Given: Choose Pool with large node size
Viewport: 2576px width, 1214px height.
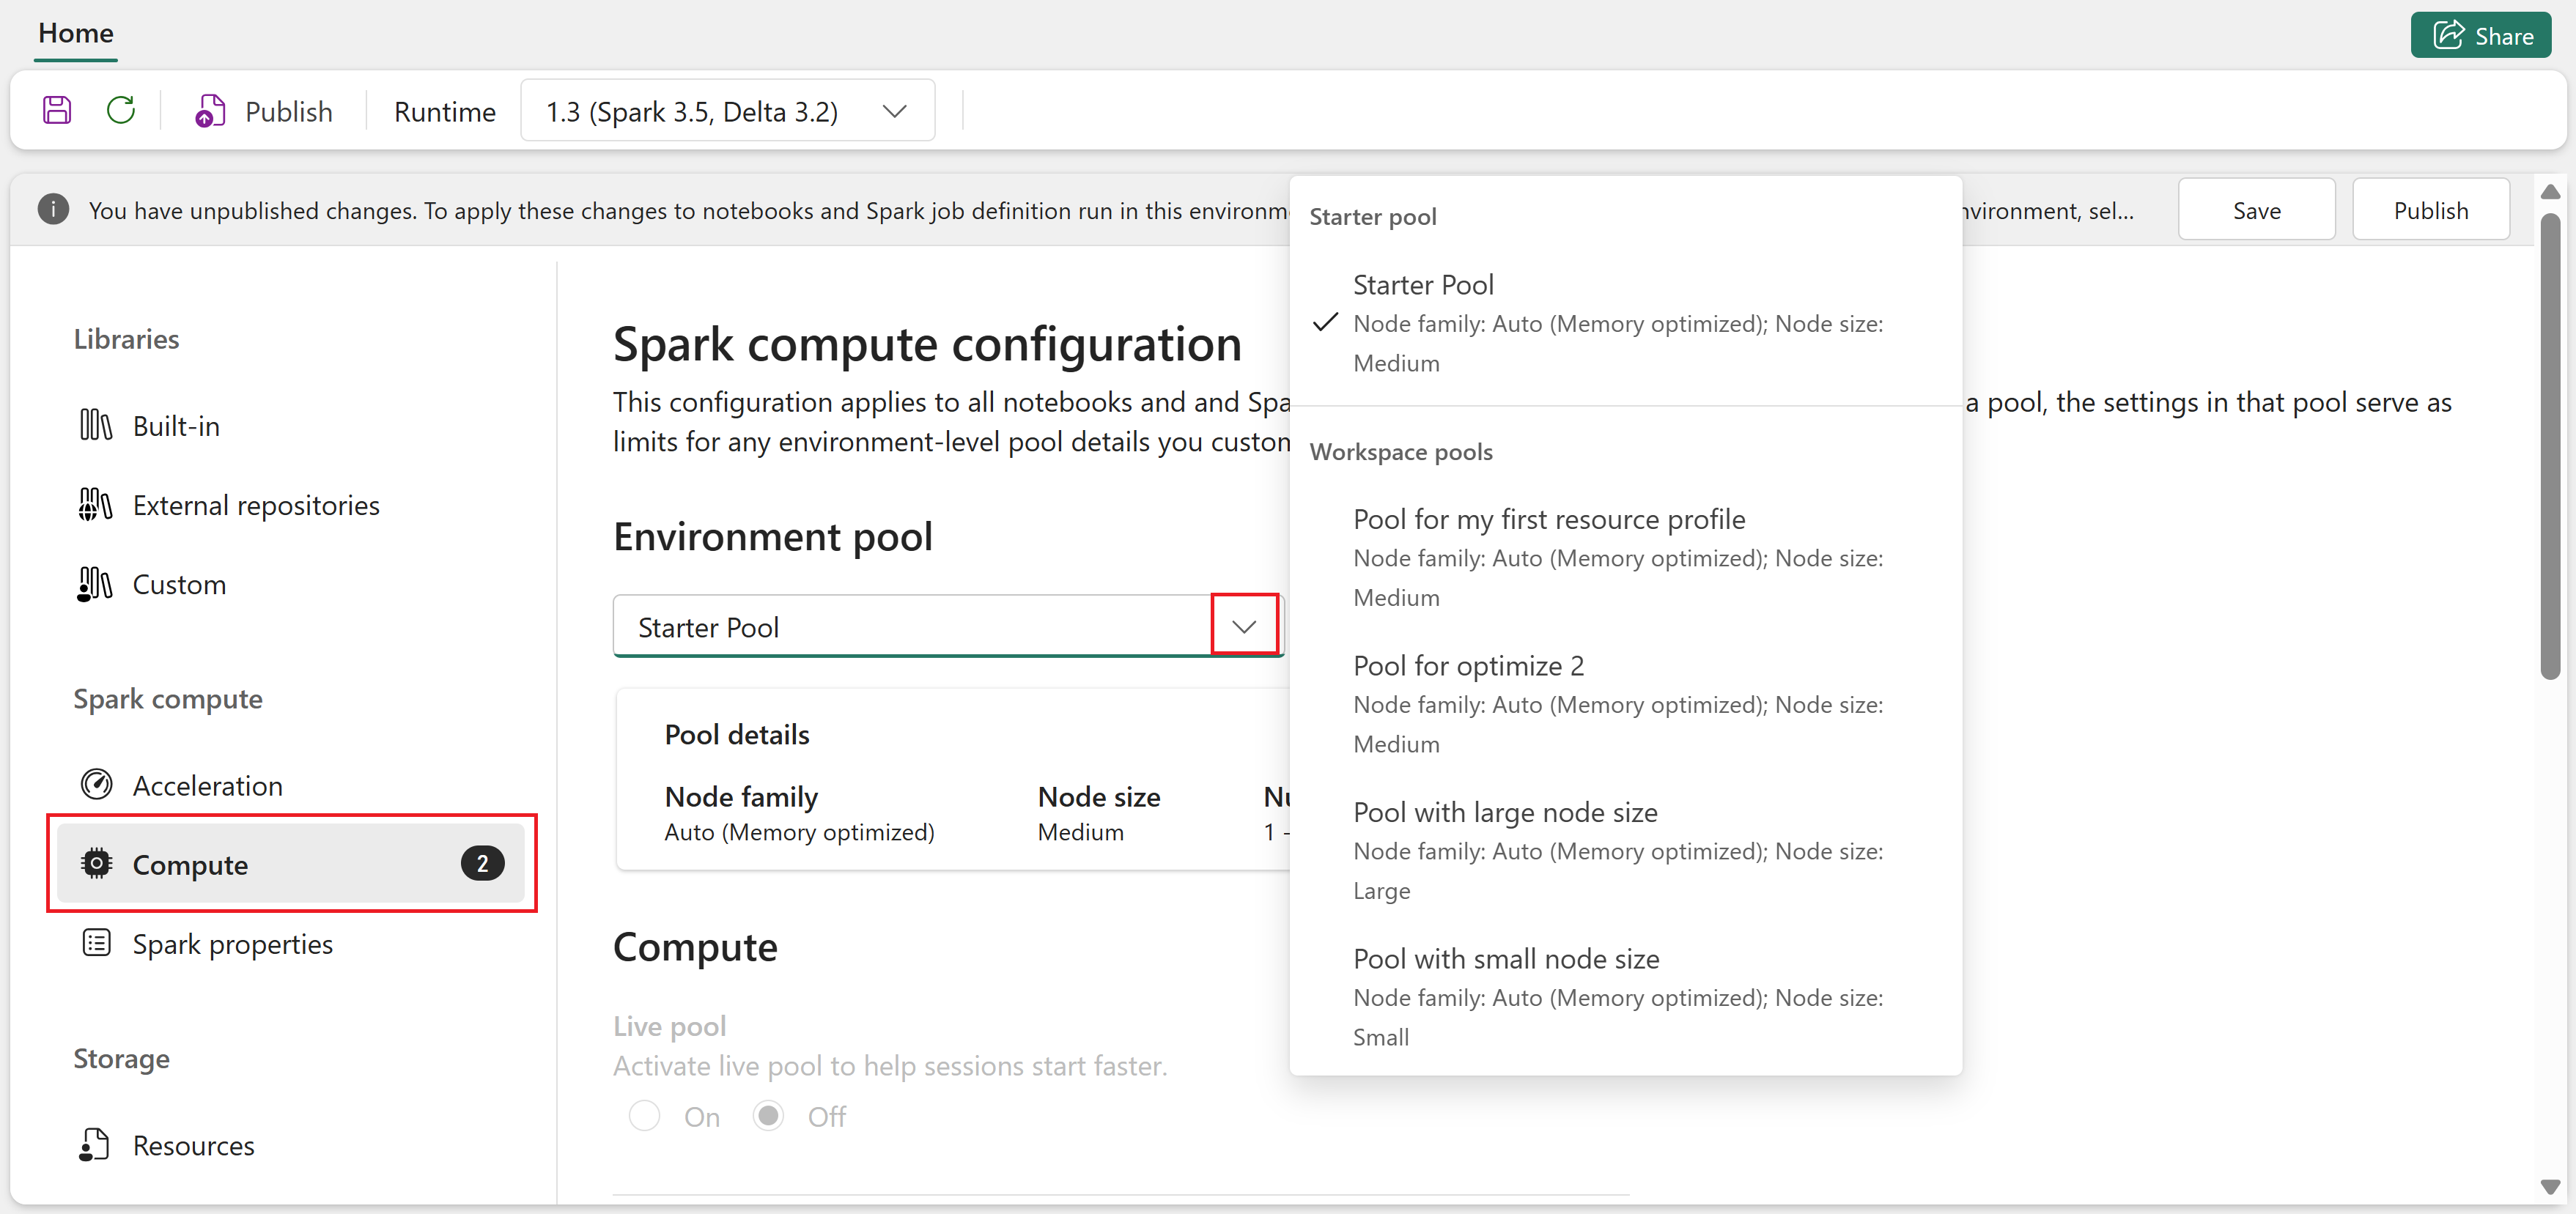Looking at the screenshot, I should point(1625,850).
